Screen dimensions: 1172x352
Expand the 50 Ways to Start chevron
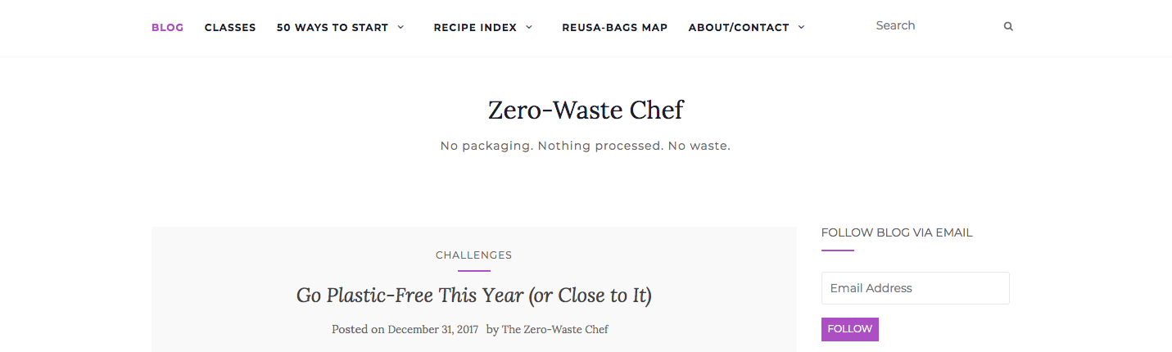coord(400,27)
